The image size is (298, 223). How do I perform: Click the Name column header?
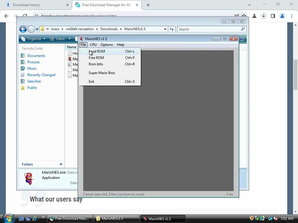[x=72, y=47]
